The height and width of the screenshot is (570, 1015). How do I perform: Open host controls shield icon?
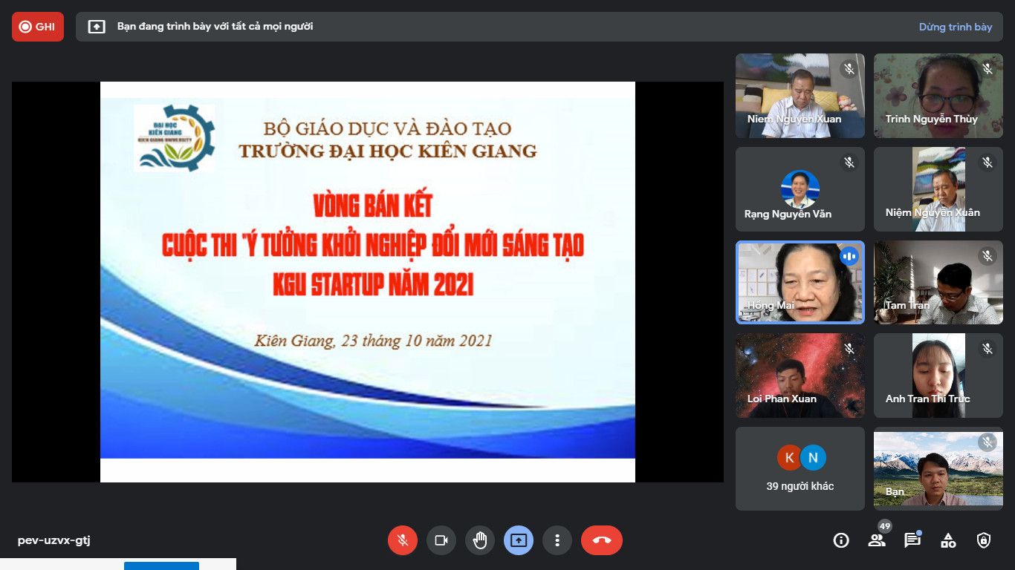point(984,540)
